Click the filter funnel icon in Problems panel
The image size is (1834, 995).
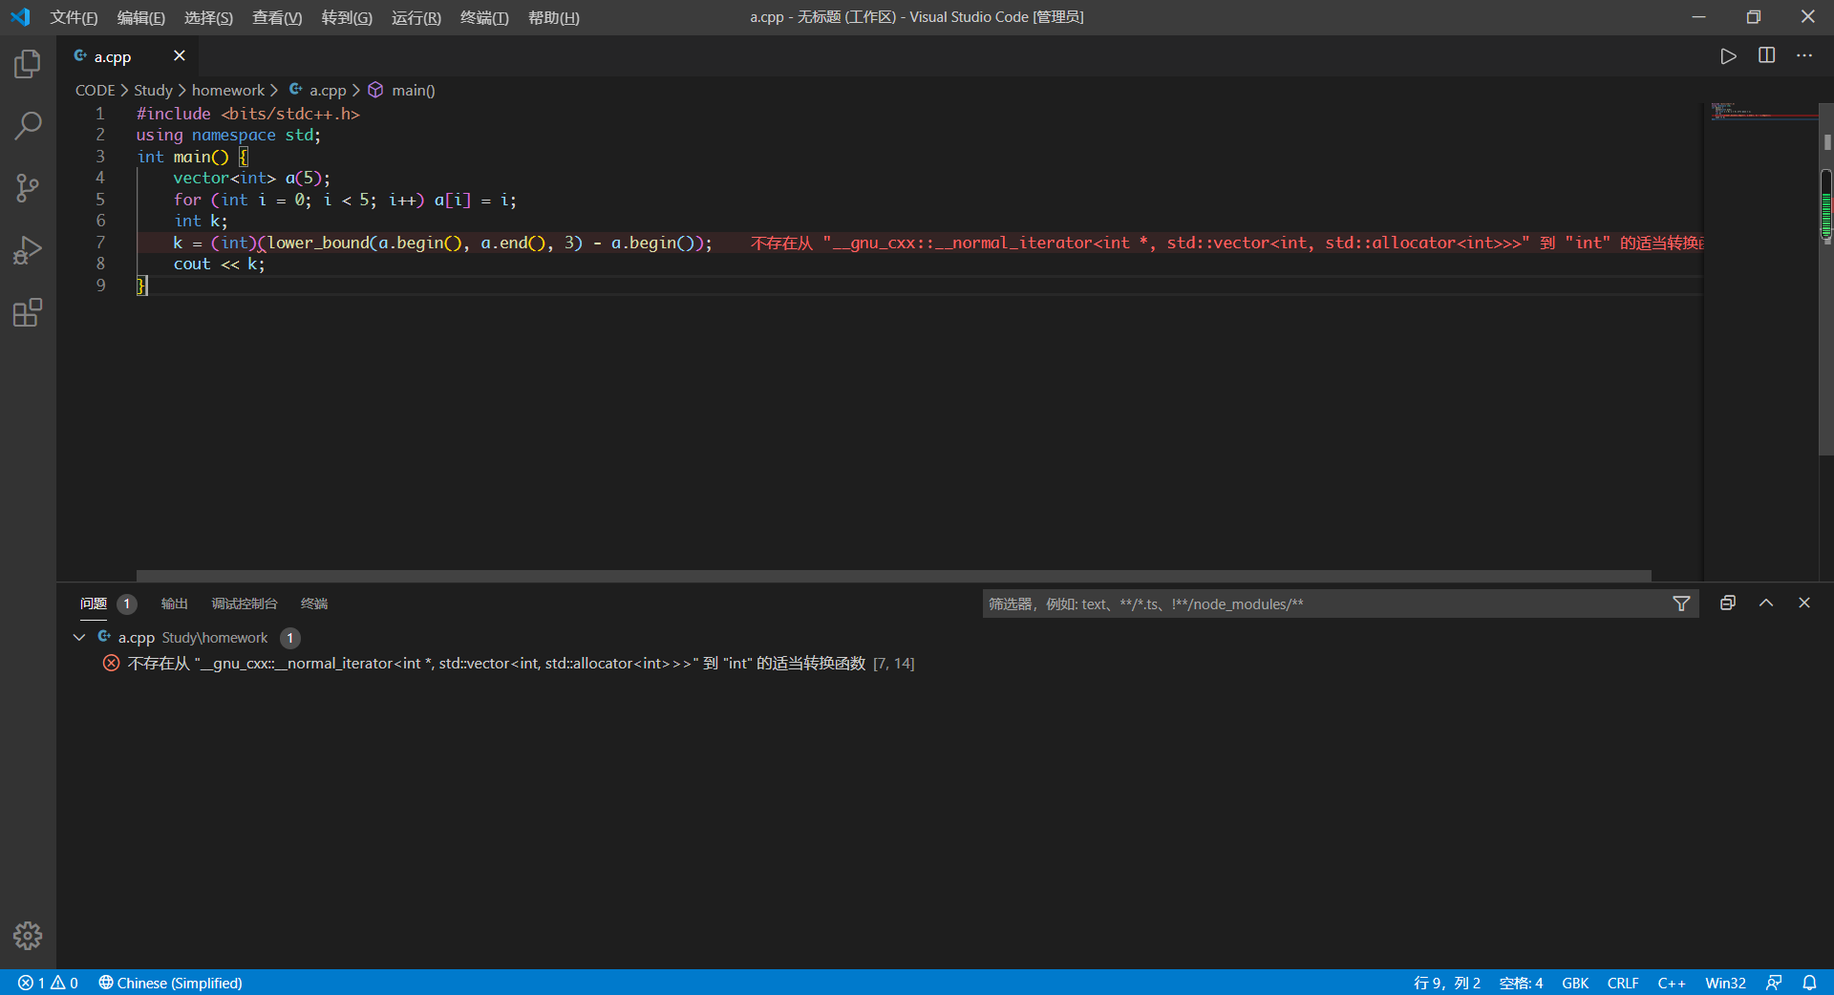pos(1681,603)
